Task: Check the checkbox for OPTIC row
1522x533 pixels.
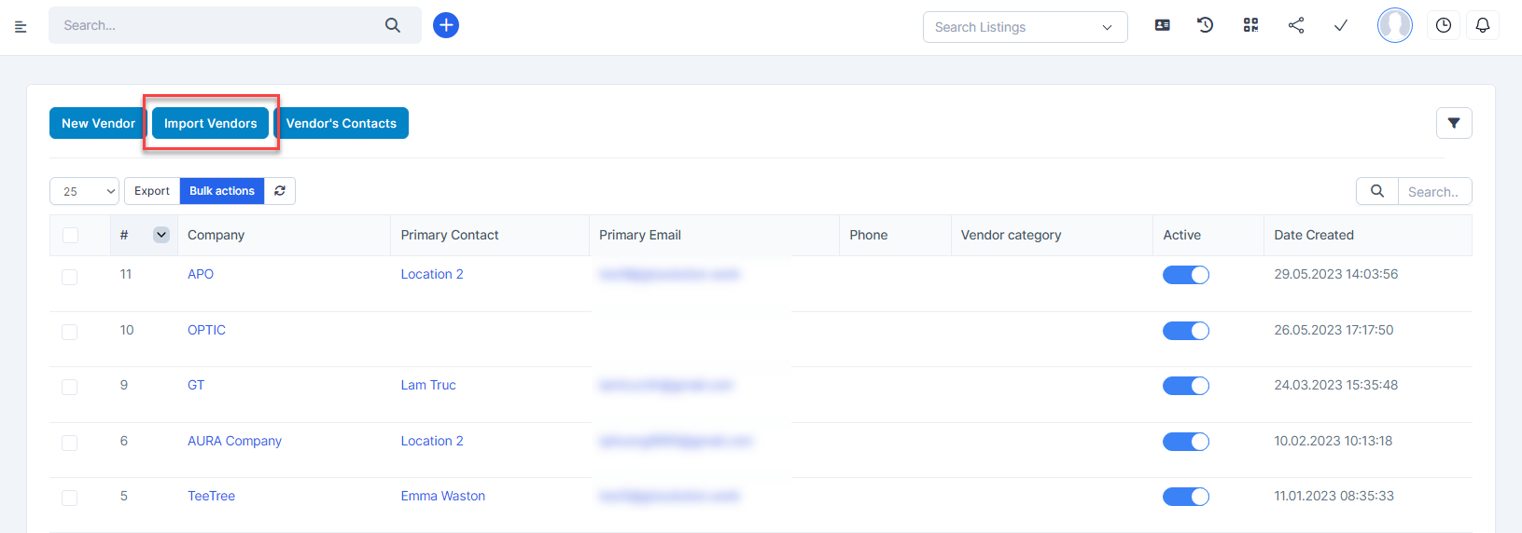Action: (70, 332)
